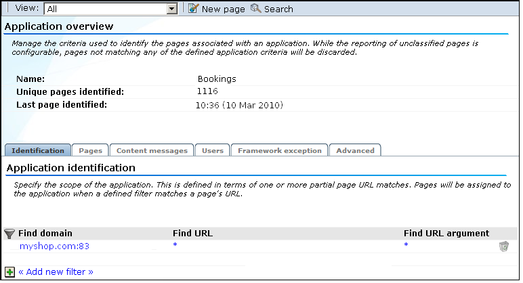The height and width of the screenshot is (283, 523).
Task: Click the application name Bookings
Action: [x=217, y=79]
